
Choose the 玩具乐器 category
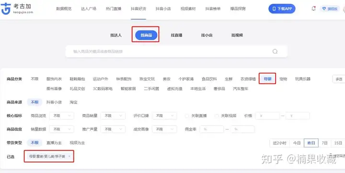303,79
